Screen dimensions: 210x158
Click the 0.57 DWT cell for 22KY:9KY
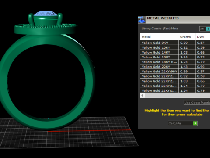tap(203, 72)
